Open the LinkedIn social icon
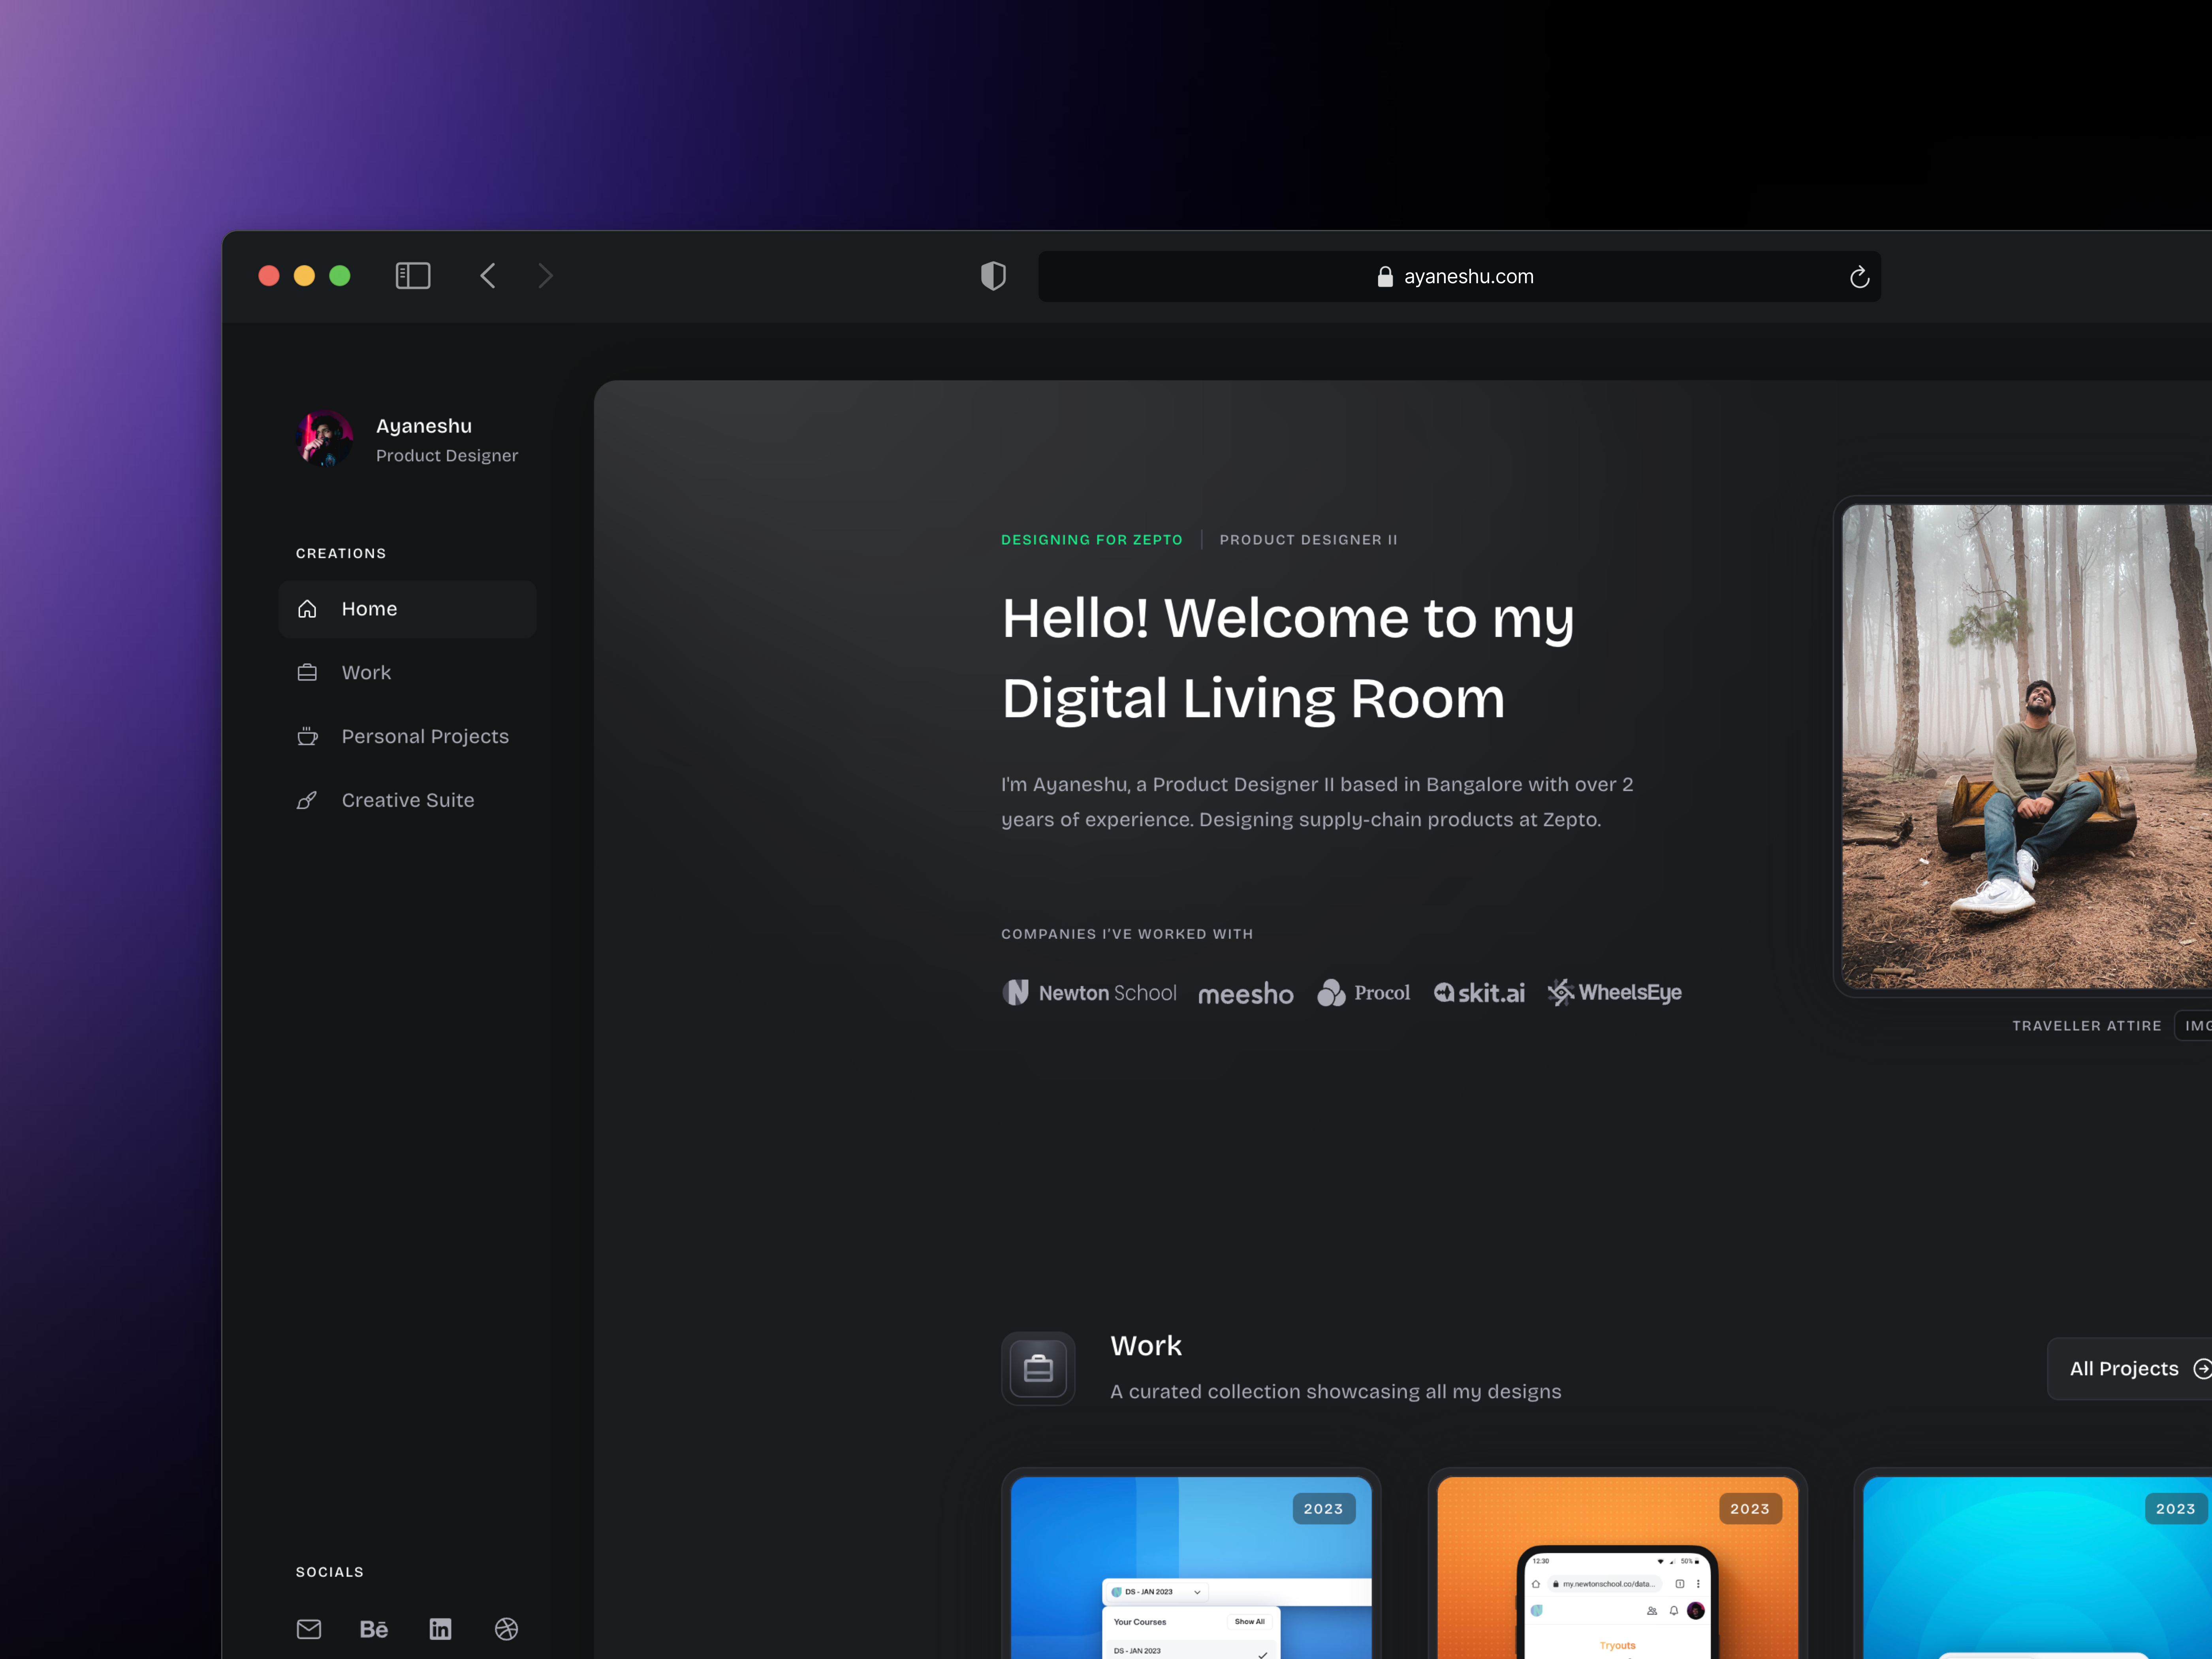Screen dimensions: 2212x1659 click(x=440, y=1629)
